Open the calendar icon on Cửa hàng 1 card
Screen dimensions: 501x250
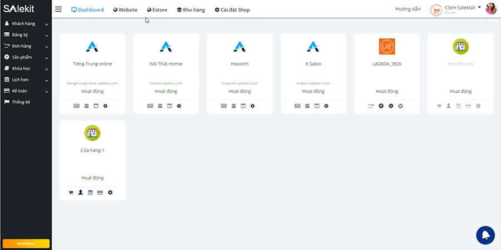pos(90,192)
